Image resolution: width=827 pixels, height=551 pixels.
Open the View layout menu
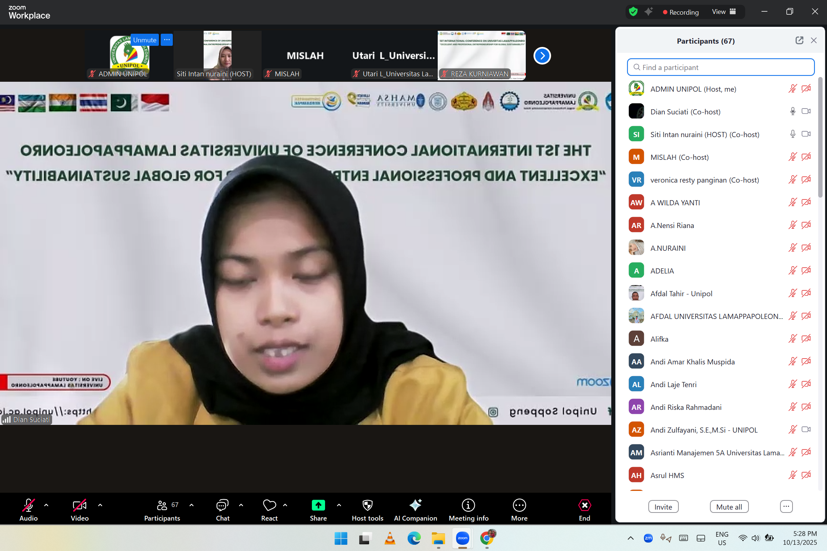click(724, 12)
